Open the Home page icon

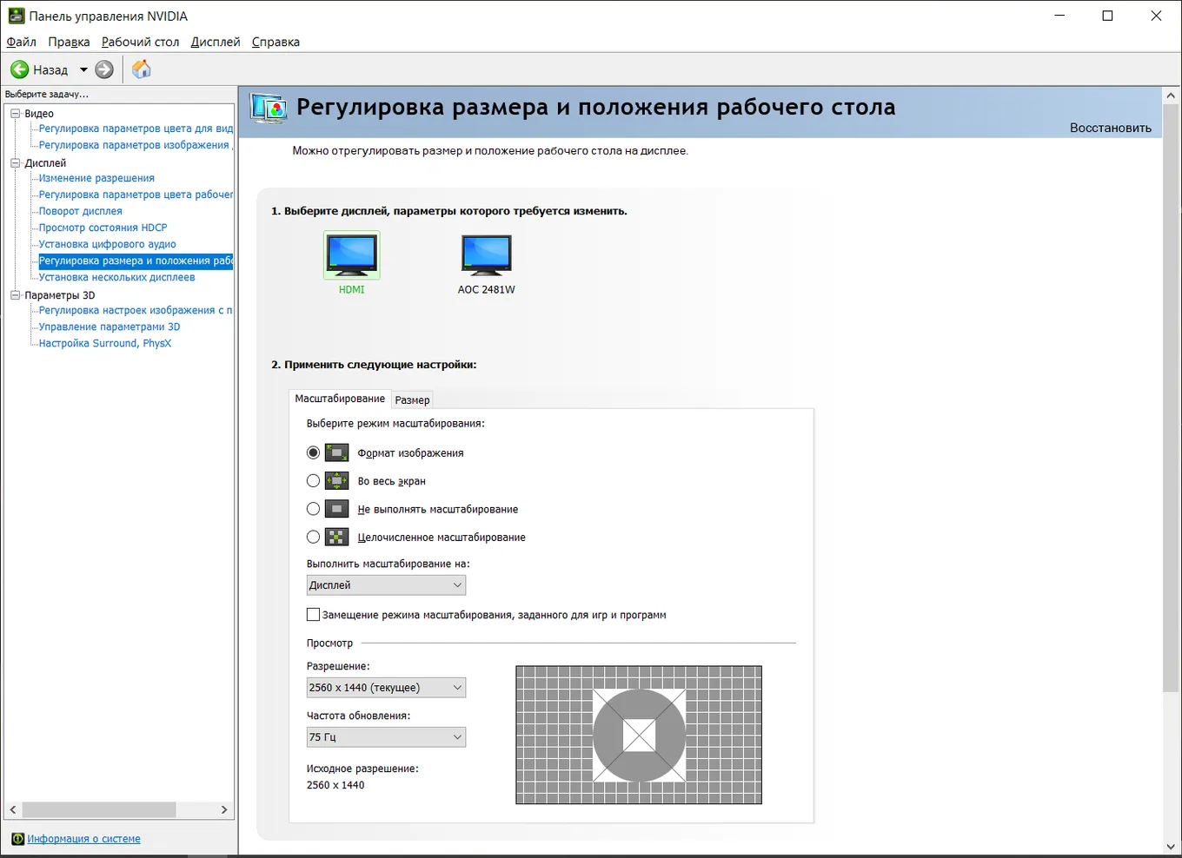[142, 69]
